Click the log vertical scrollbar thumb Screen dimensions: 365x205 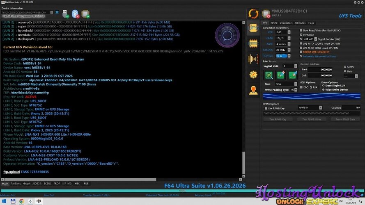pos(243,163)
